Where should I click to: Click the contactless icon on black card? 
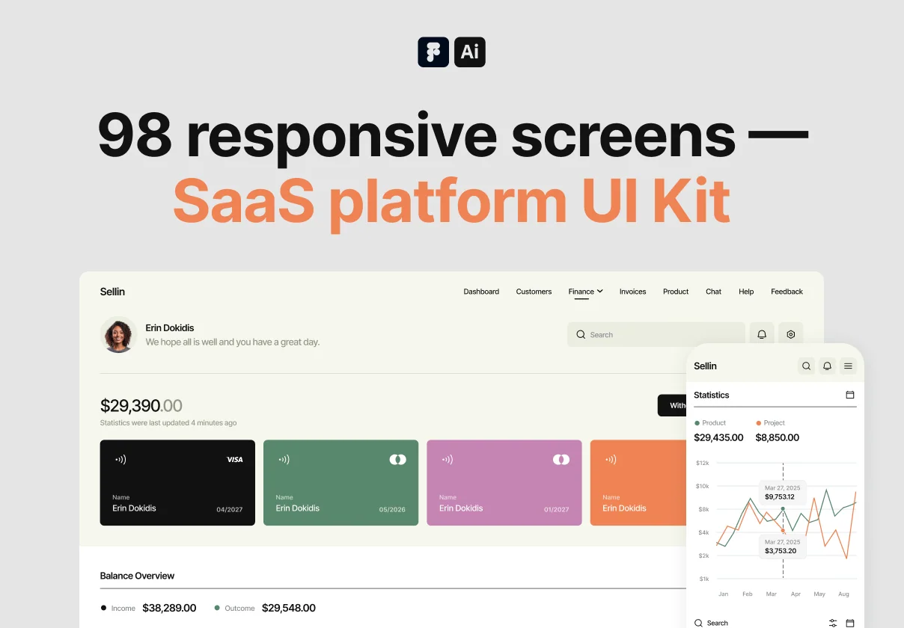tap(120, 460)
